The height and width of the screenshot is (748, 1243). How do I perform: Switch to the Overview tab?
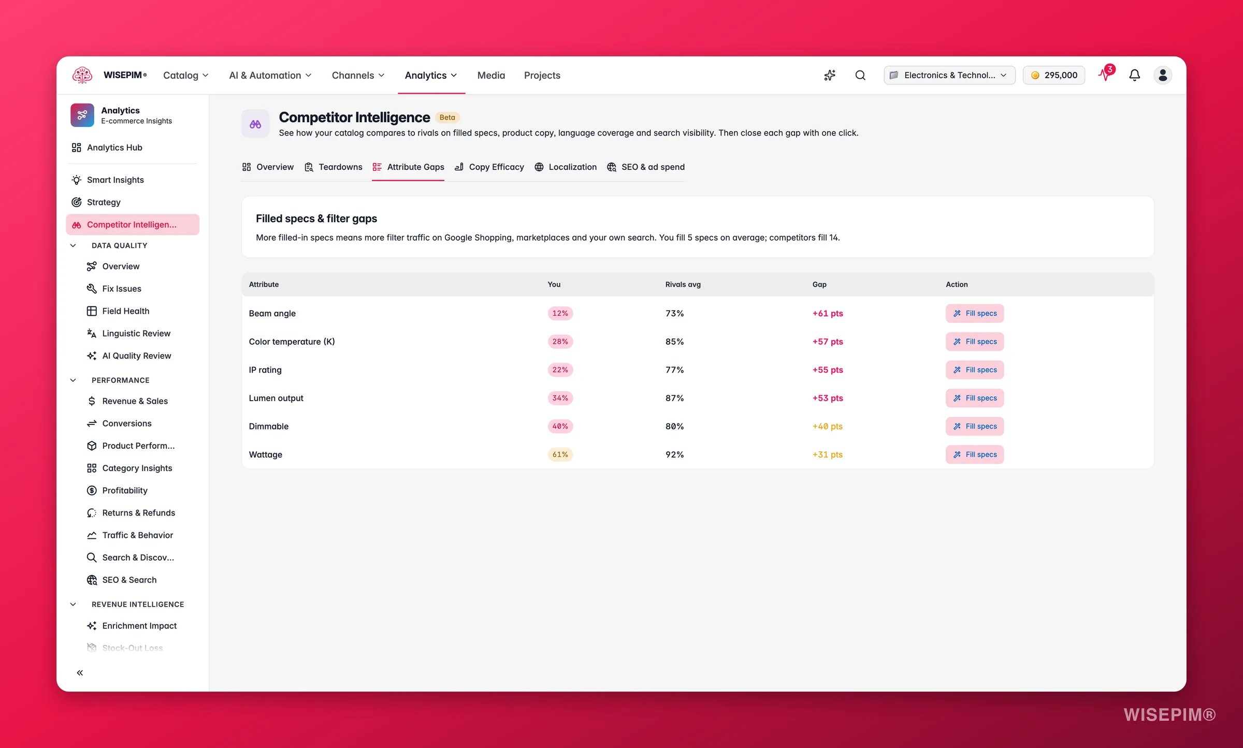click(268, 167)
